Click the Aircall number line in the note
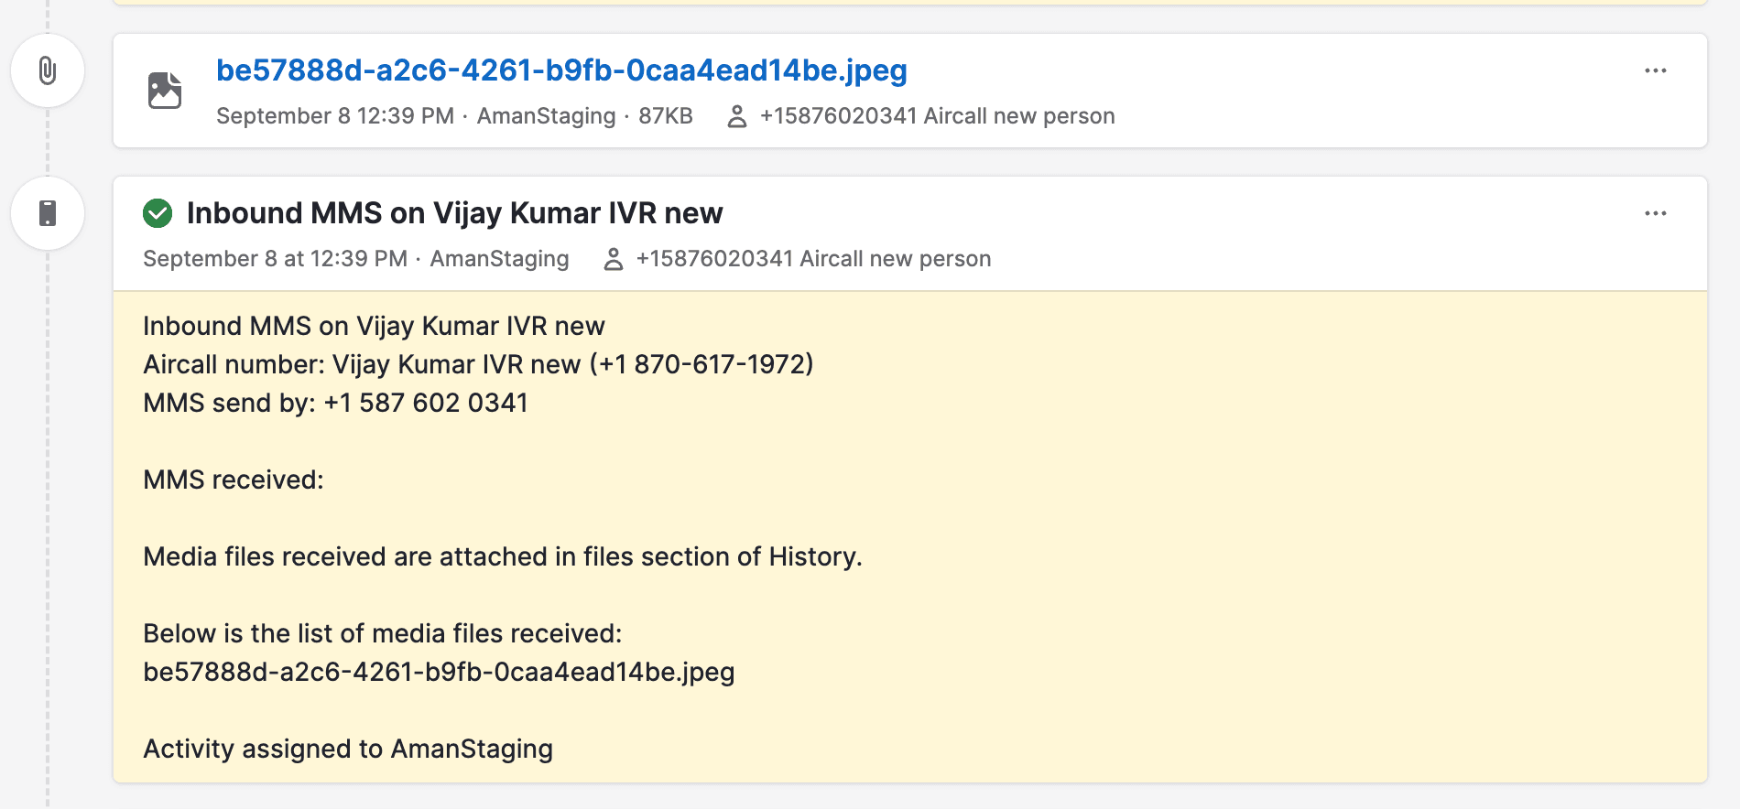 coord(478,364)
